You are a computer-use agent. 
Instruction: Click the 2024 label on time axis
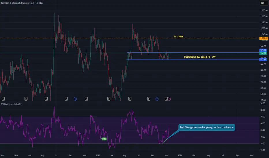(x=16, y=155)
